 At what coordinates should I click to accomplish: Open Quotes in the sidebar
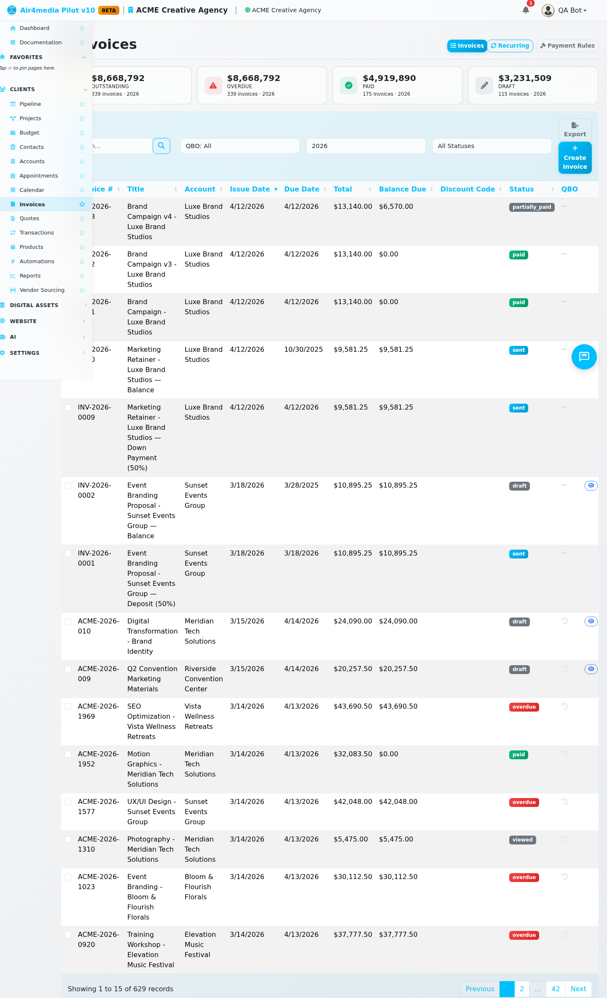30,218
